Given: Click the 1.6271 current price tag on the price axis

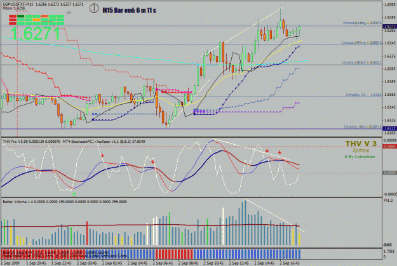Looking at the screenshot, I should (x=389, y=26).
